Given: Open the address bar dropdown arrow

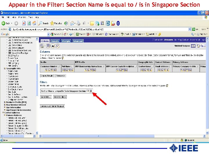Looking at the screenshot, I should pyautogui.click(x=190, y=29).
